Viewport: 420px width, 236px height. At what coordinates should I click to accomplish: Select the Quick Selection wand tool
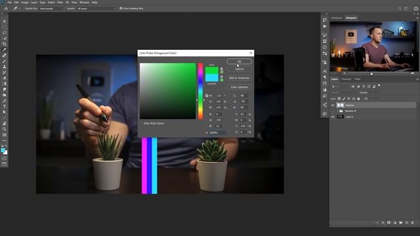[5, 38]
